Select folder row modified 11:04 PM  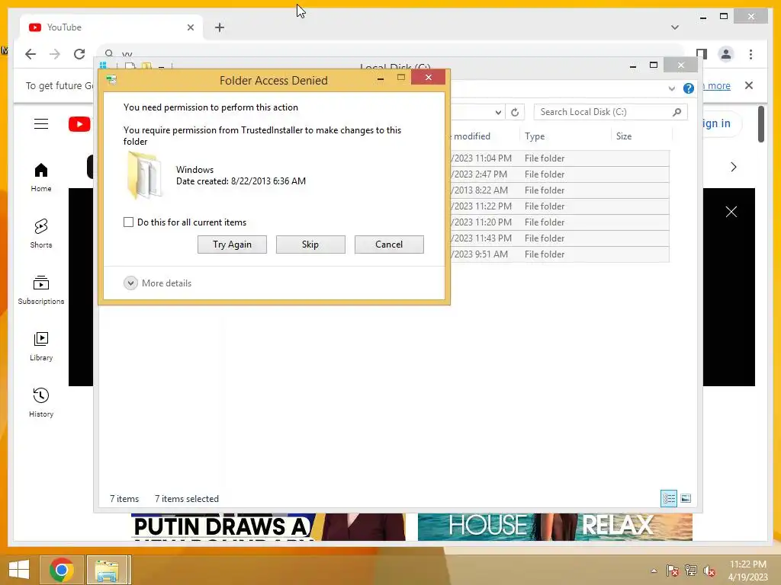[x=560, y=158]
